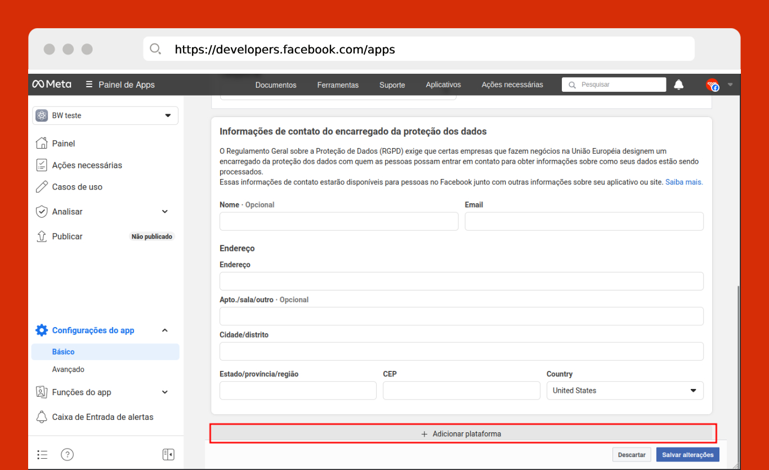Click the Ações necessárias checklist icon
Image resolution: width=769 pixels, height=470 pixels.
point(42,165)
